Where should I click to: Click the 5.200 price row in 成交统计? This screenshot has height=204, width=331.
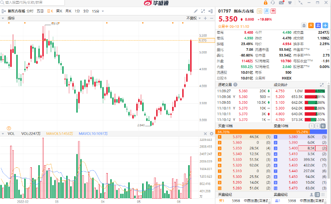(x=300, y=97)
